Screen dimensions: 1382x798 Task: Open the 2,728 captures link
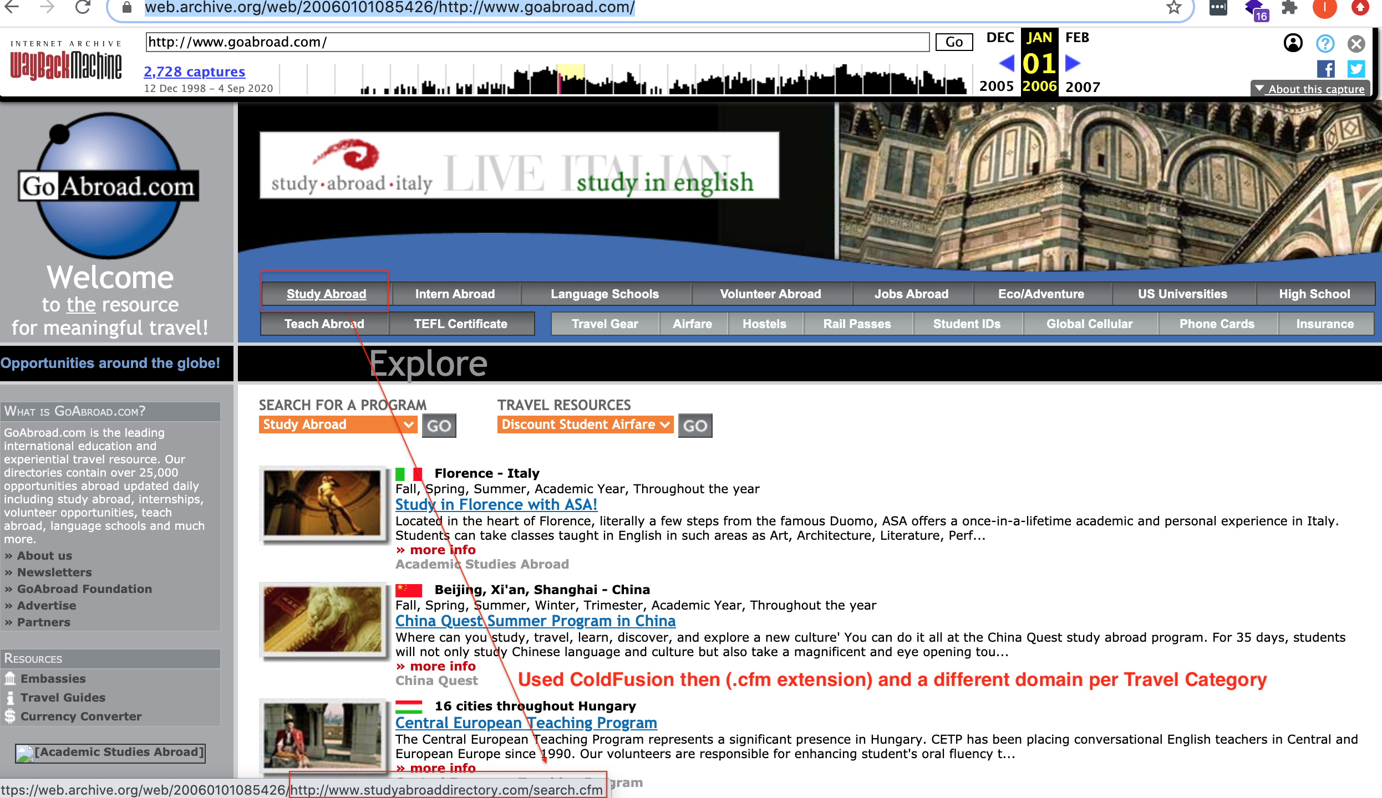click(x=194, y=71)
